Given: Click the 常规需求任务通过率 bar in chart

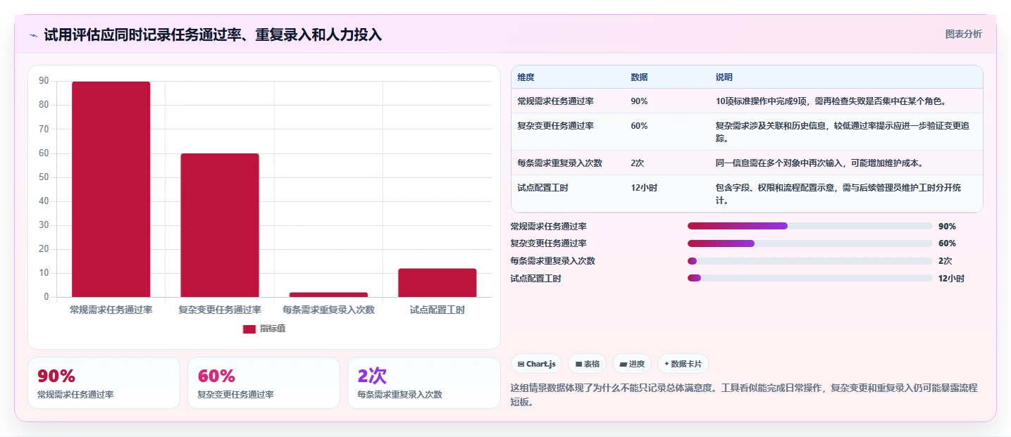Looking at the screenshot, I should 111,189.
